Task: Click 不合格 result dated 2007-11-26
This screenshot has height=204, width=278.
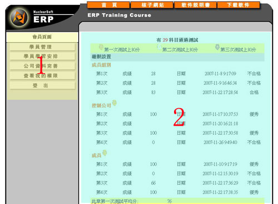Action: click(x=254, y=142)
